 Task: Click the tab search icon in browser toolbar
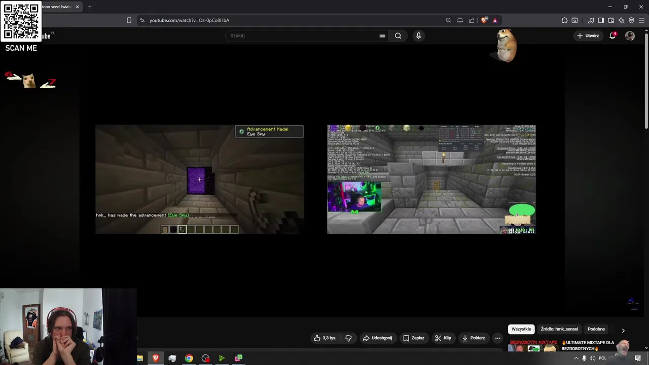(x=574, y=20)
